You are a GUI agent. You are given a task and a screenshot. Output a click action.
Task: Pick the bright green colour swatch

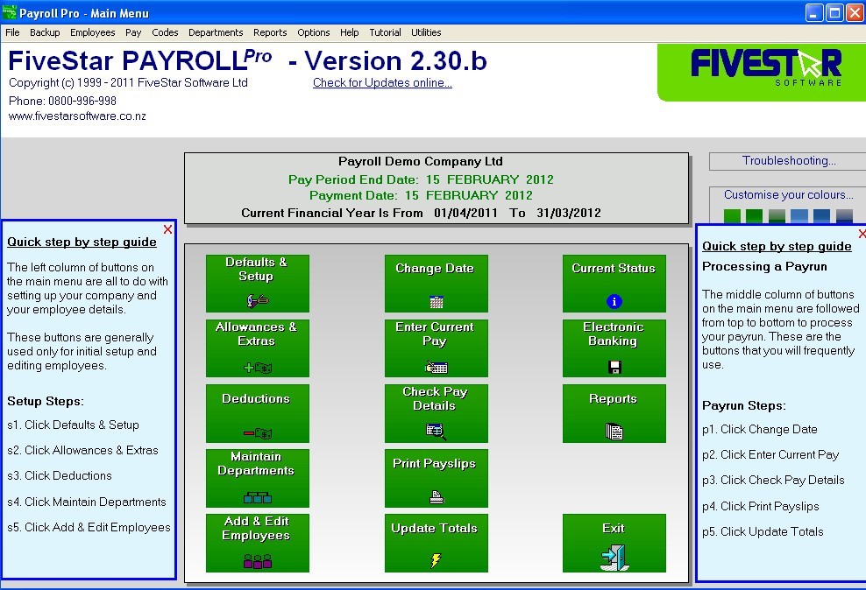click(x=732, y=216)
